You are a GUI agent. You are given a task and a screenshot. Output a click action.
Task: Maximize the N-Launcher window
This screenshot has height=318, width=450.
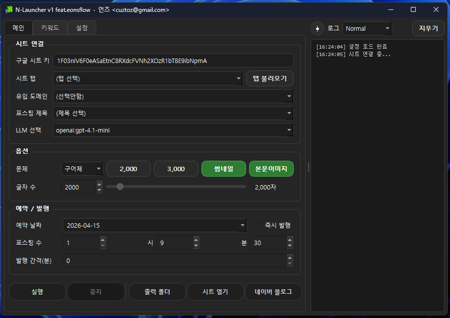coord(413,9)
